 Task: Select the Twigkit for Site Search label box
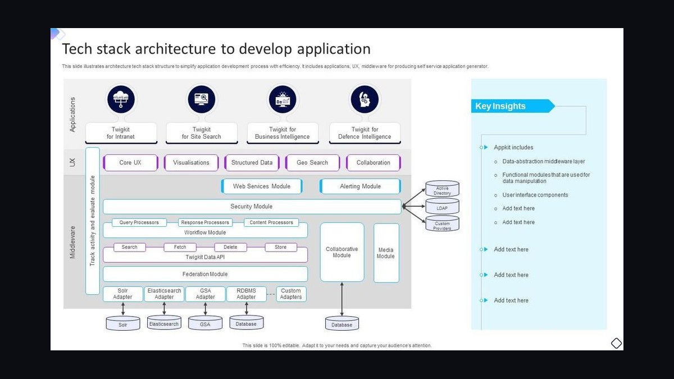tap(202, 133)
